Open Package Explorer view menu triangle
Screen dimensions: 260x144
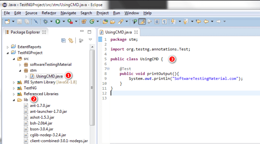click(90, 40)
